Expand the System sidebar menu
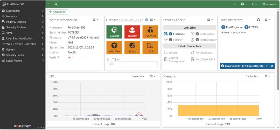The image size is (280, 130). (23, 49)
